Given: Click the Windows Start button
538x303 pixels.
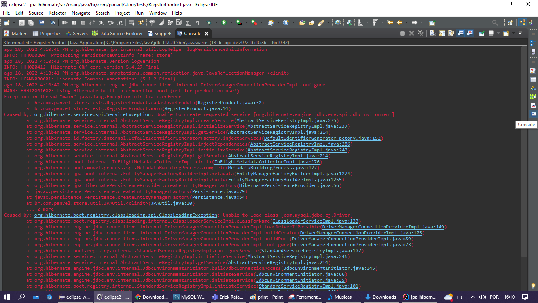Looking at the screenshot, I should tap(7, 297).
